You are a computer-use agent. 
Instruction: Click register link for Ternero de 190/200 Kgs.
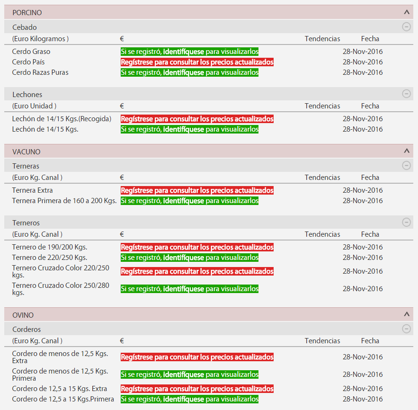[197, 247]
